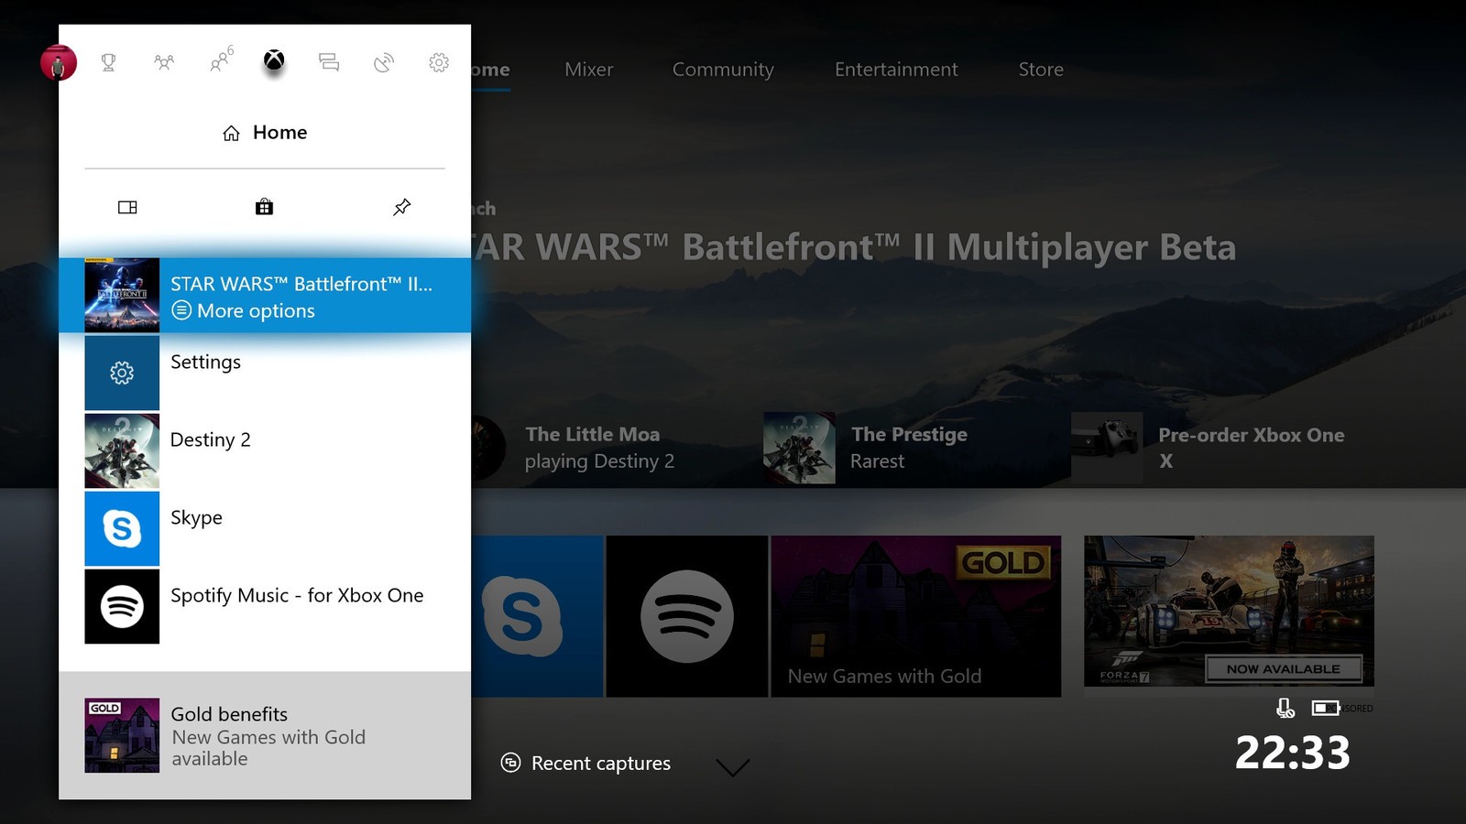Open the gear icon in guide top bar
Screen dimensions: 1466x824
pyautogui.click(x=439, y=62)
